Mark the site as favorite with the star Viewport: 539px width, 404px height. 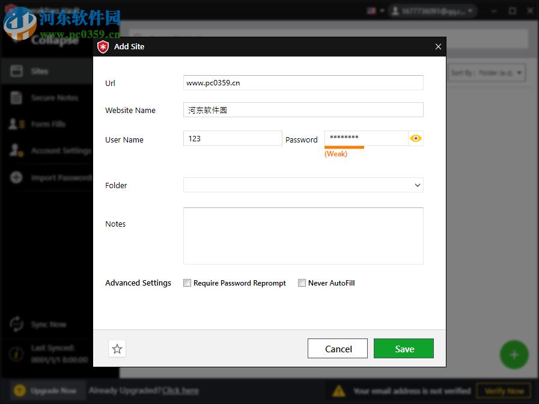[117, 348]
